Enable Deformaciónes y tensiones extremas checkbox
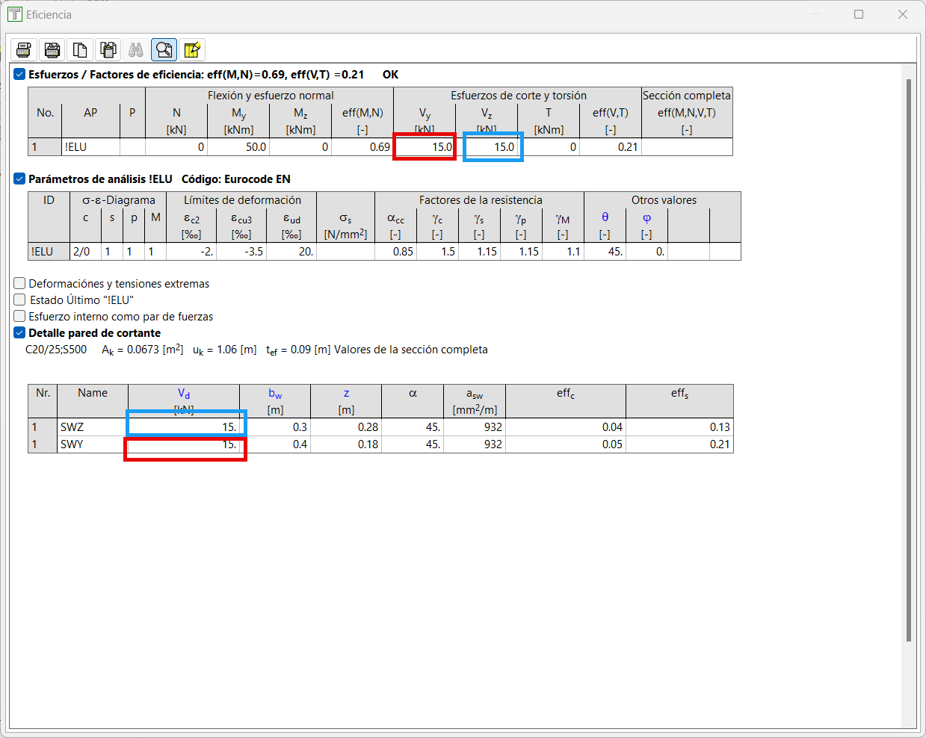The width and height of the screenshot is (926, 738). pyautogui.click(x=19, y=283)
